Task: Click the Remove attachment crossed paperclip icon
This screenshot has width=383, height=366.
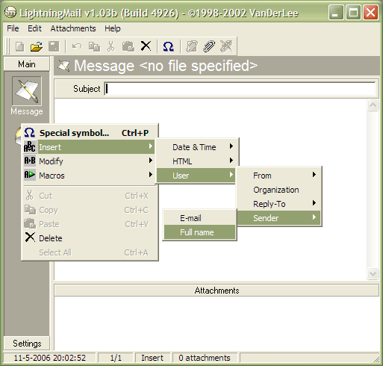Action: tap(226, 46)
